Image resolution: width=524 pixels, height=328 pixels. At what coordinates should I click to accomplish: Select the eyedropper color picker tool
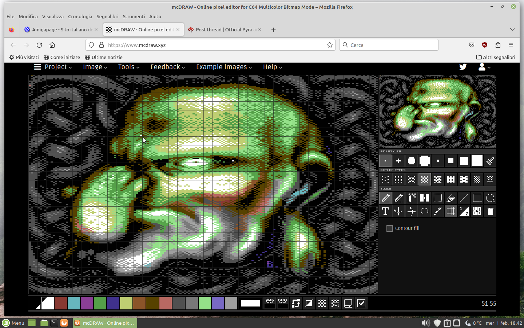pos(438,211)
